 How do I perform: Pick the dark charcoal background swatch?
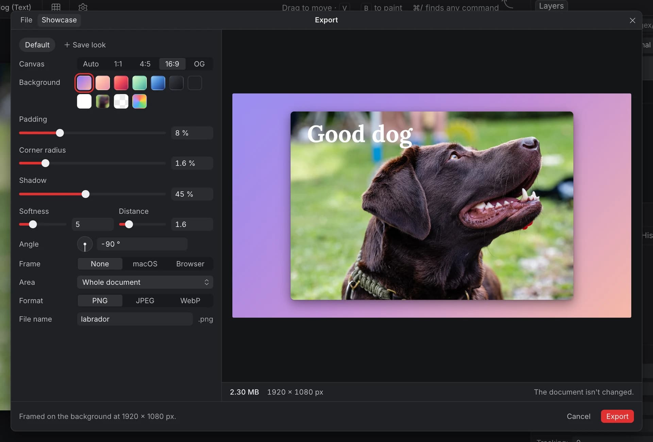(176, 83)
